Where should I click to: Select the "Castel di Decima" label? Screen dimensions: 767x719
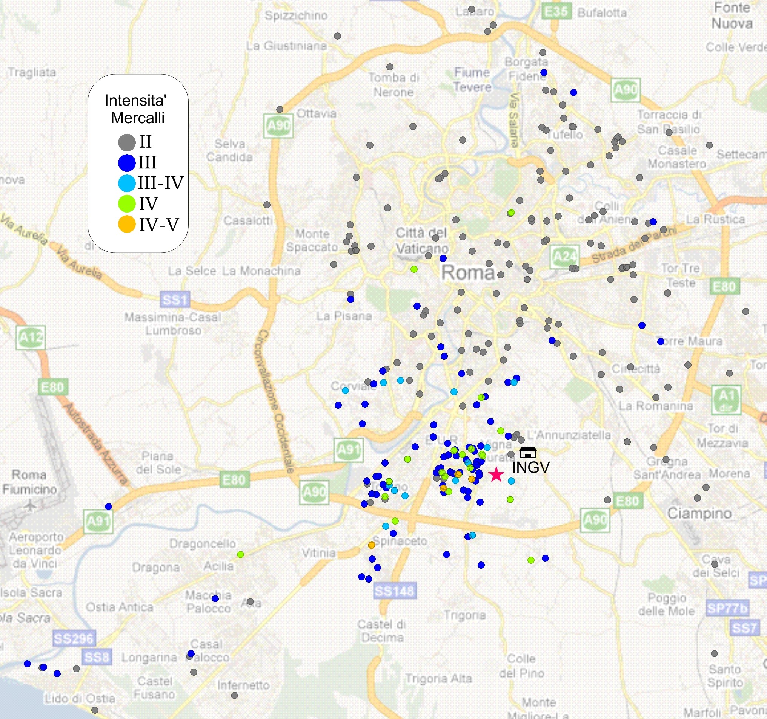click(x=381, y=631)
